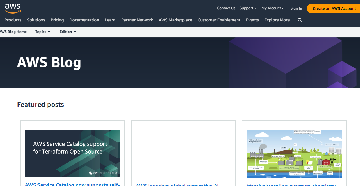Open the Documentation menu item
The width and height of the screenshot is (360, 186).
(84, 20)
